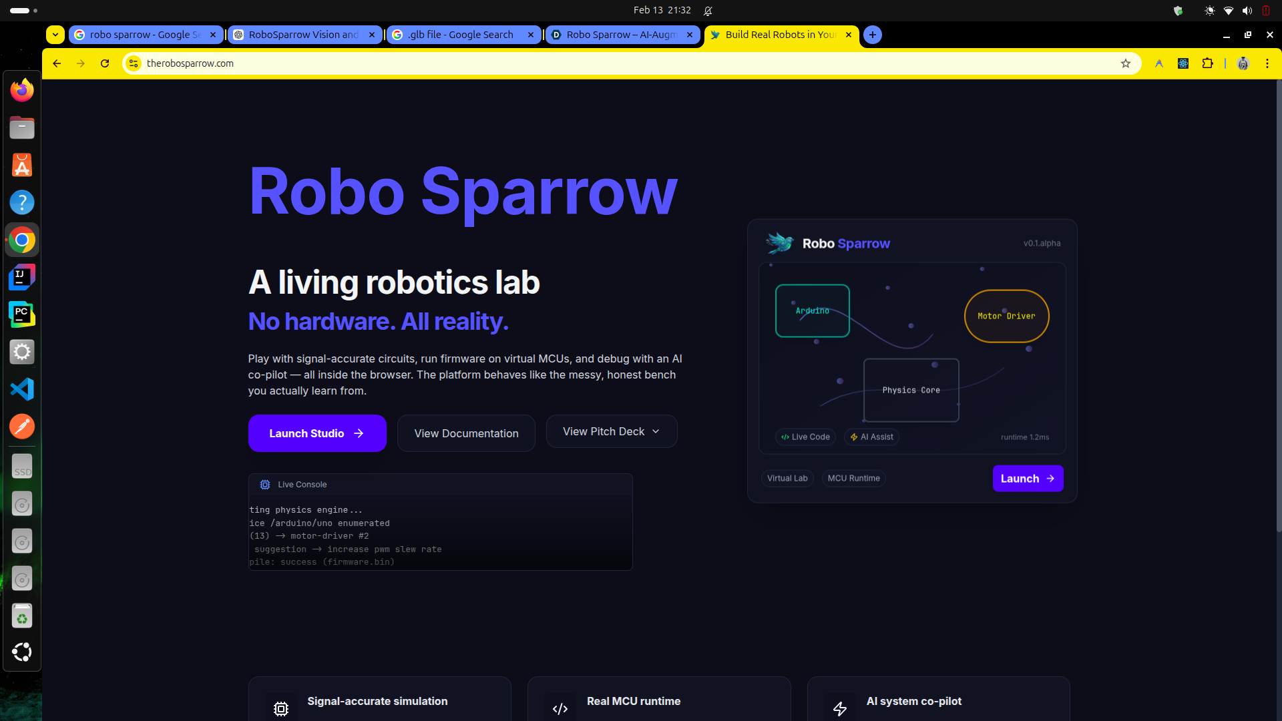Open the Extensions puzzle icon

coord(1207,63)
